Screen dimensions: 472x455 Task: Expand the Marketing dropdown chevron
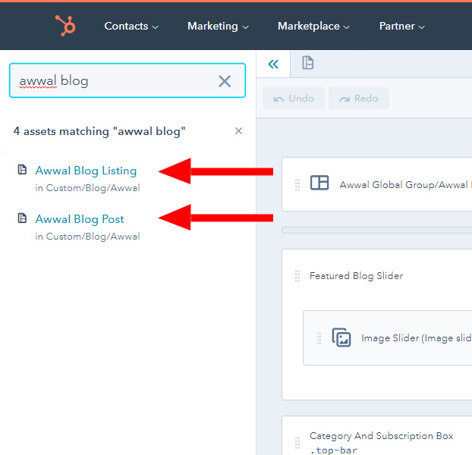click(245, 27)
